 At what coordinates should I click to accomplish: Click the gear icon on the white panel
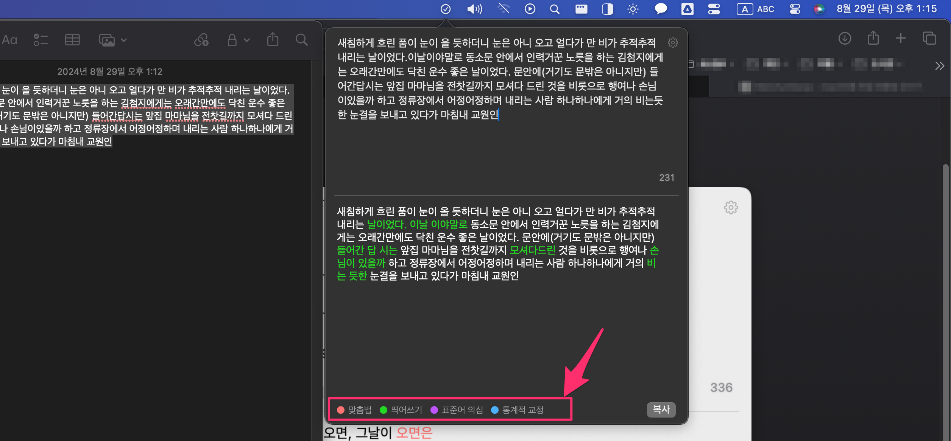tap(731, 207)
